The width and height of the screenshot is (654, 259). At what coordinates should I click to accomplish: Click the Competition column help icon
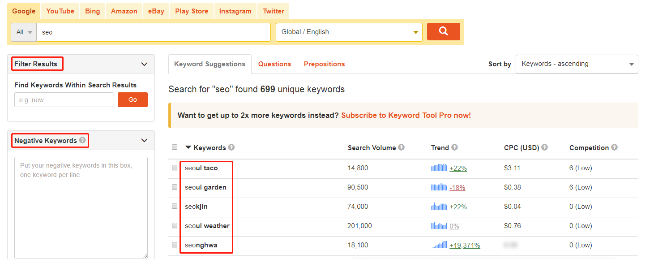615,147
